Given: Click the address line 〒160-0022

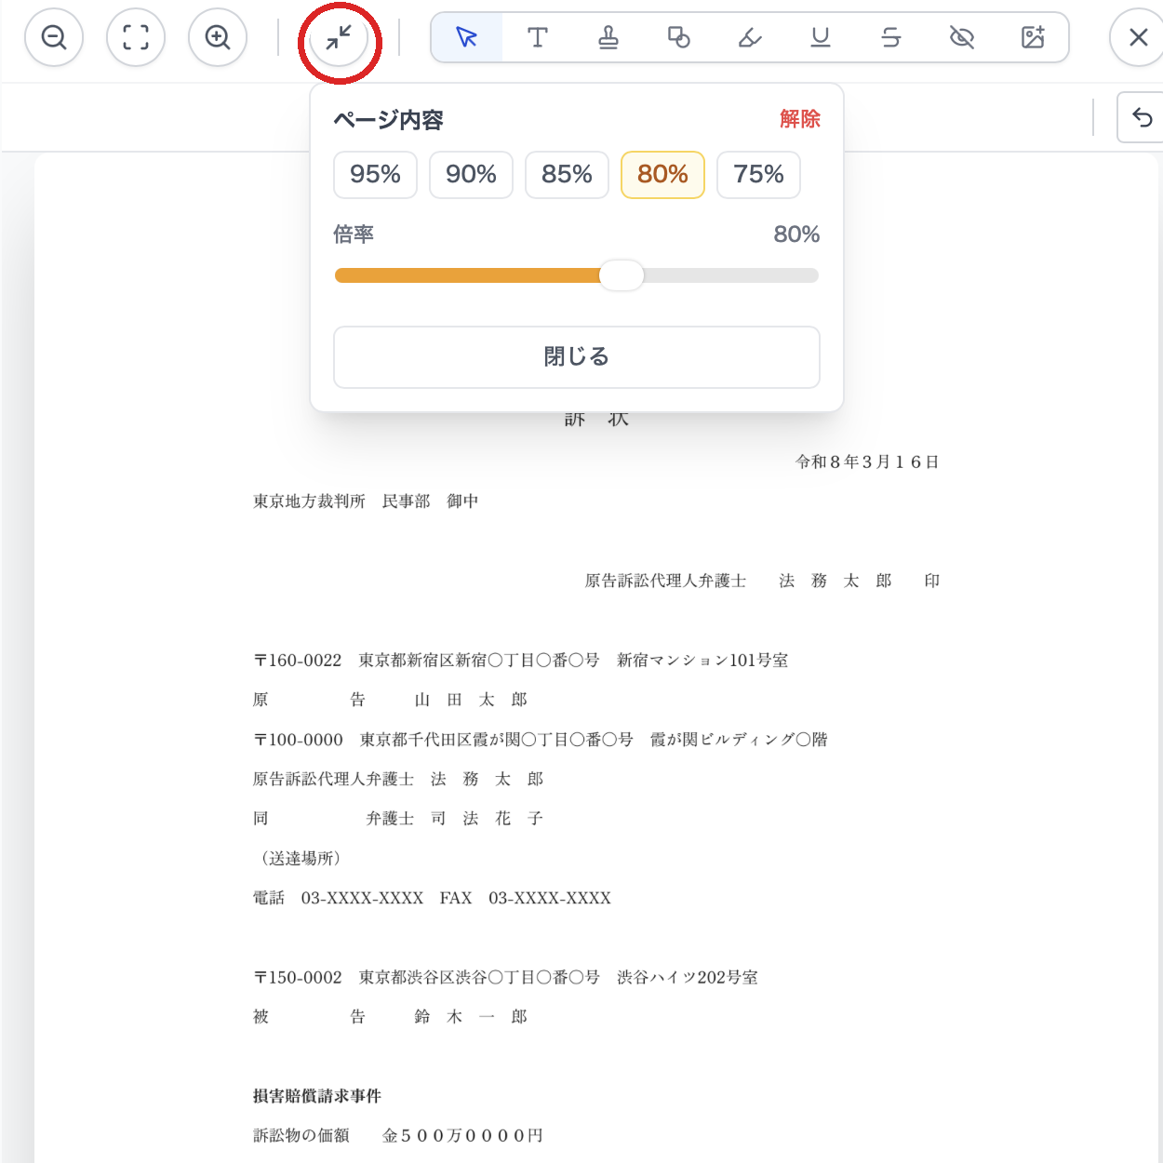Looking at the screenshot, I should 521,661.
